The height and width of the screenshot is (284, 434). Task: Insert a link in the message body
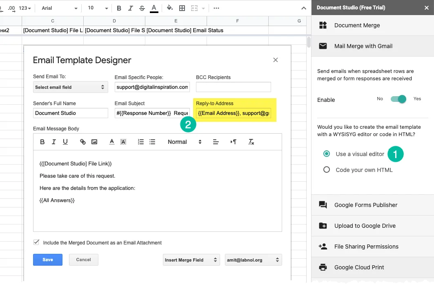click(83, 142)
